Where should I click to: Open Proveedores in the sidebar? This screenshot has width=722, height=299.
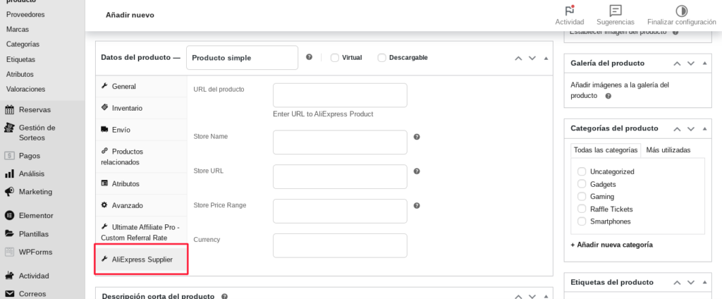(x=25, y=15)
